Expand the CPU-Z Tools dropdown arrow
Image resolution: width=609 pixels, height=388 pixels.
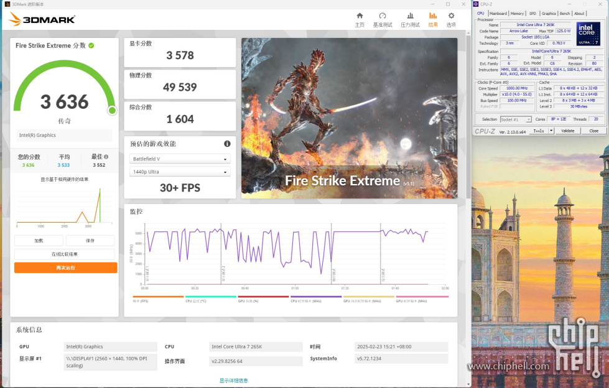[x=551, y=131]
